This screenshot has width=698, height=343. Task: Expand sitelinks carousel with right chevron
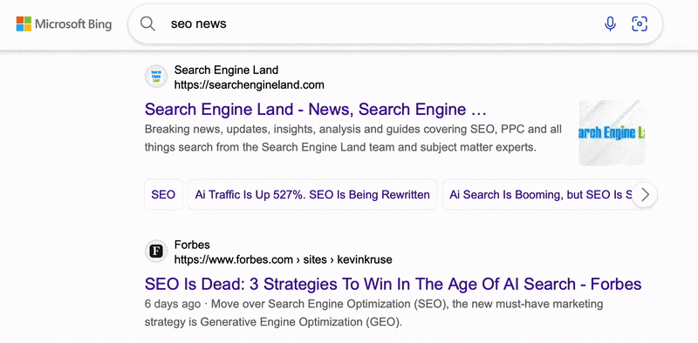645,195
